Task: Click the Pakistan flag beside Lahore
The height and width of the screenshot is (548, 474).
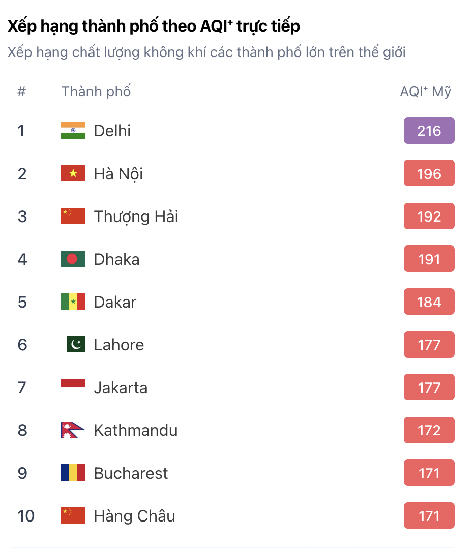Action: 76,344
